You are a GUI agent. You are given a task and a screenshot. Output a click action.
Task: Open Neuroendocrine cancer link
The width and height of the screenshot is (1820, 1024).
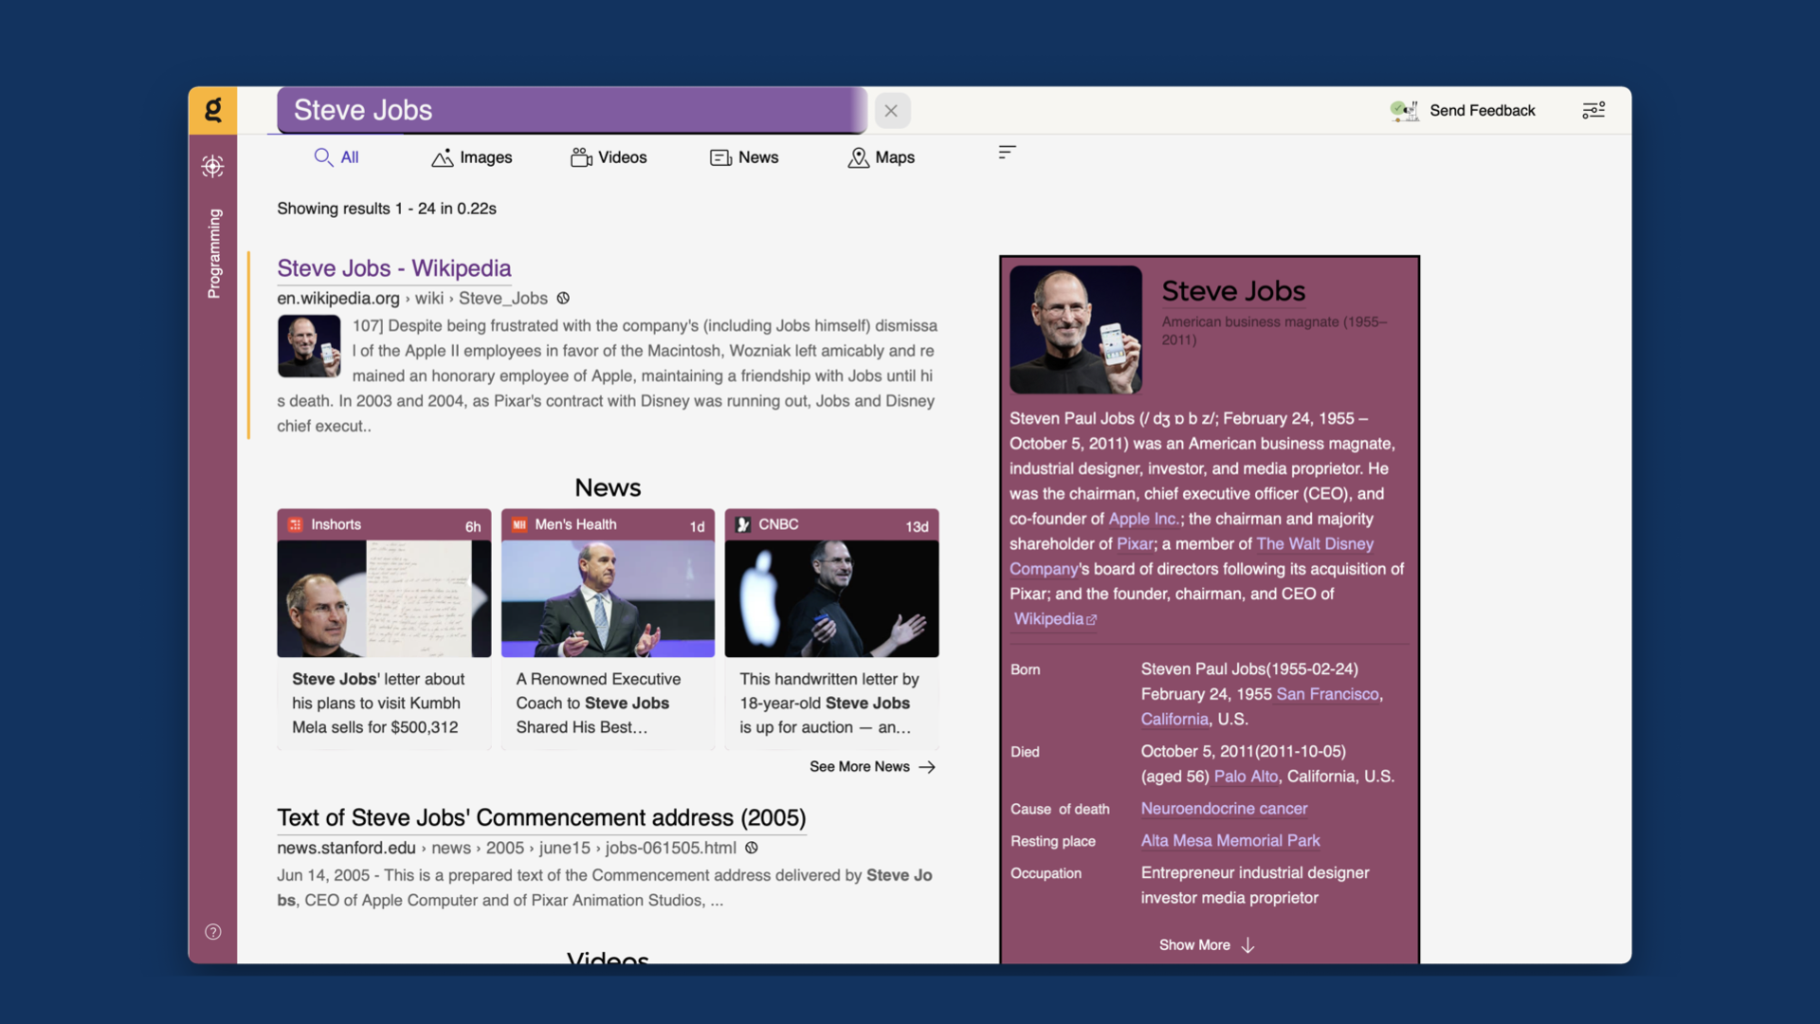(1224, 809)
